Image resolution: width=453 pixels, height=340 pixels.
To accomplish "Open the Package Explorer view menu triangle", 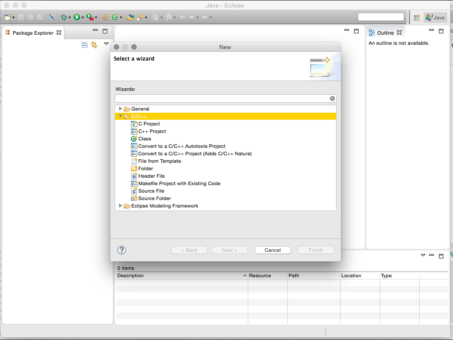I will [x=106, y=44].
